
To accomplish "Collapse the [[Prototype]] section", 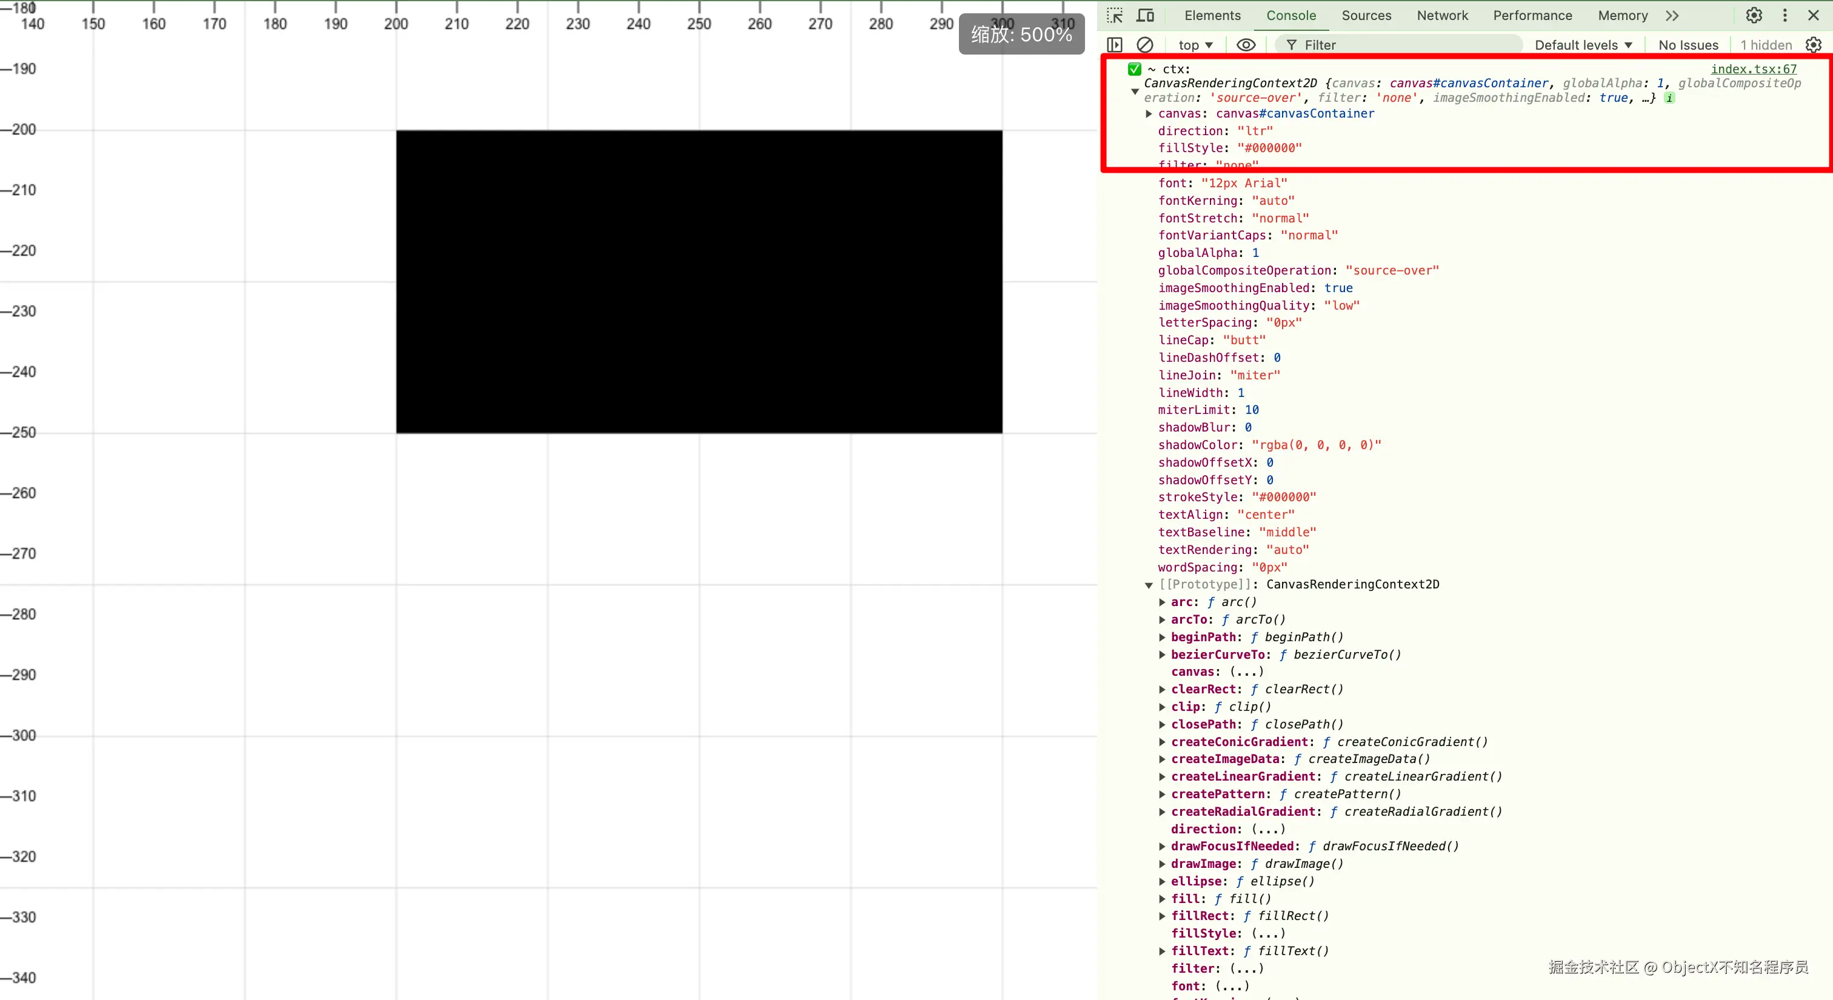I will point(1149,585).
